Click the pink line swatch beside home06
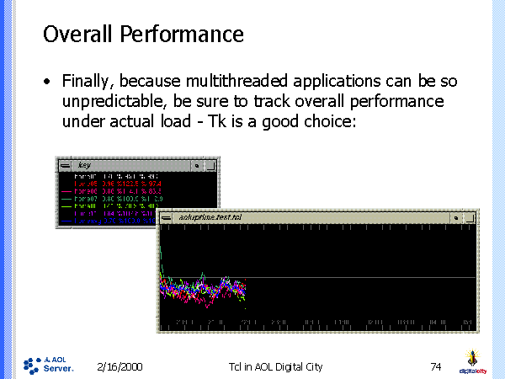The width and height of the screenshot is (505, 379). click(x=66, y=191)
